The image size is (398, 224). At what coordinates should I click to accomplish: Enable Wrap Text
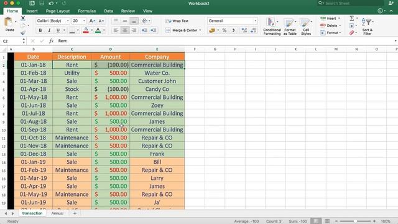(177, 21)
